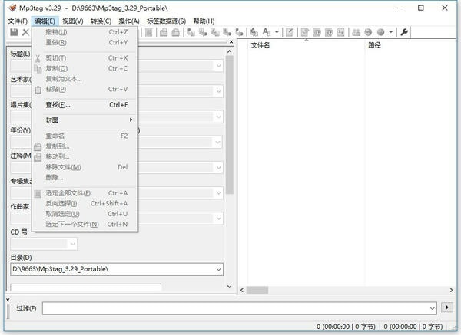The width and height of the screenshot is (461, 335).
Task: Click the tag panel vertical scrollbar thumb
Action: (x=230, y=125)
